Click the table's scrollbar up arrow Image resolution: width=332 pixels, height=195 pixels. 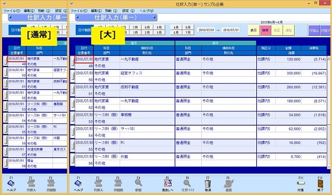(x=329, y=58)
